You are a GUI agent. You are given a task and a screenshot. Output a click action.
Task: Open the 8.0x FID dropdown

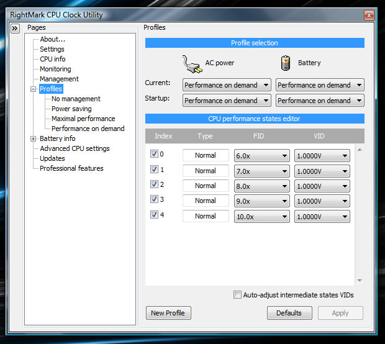pos(262,186)
